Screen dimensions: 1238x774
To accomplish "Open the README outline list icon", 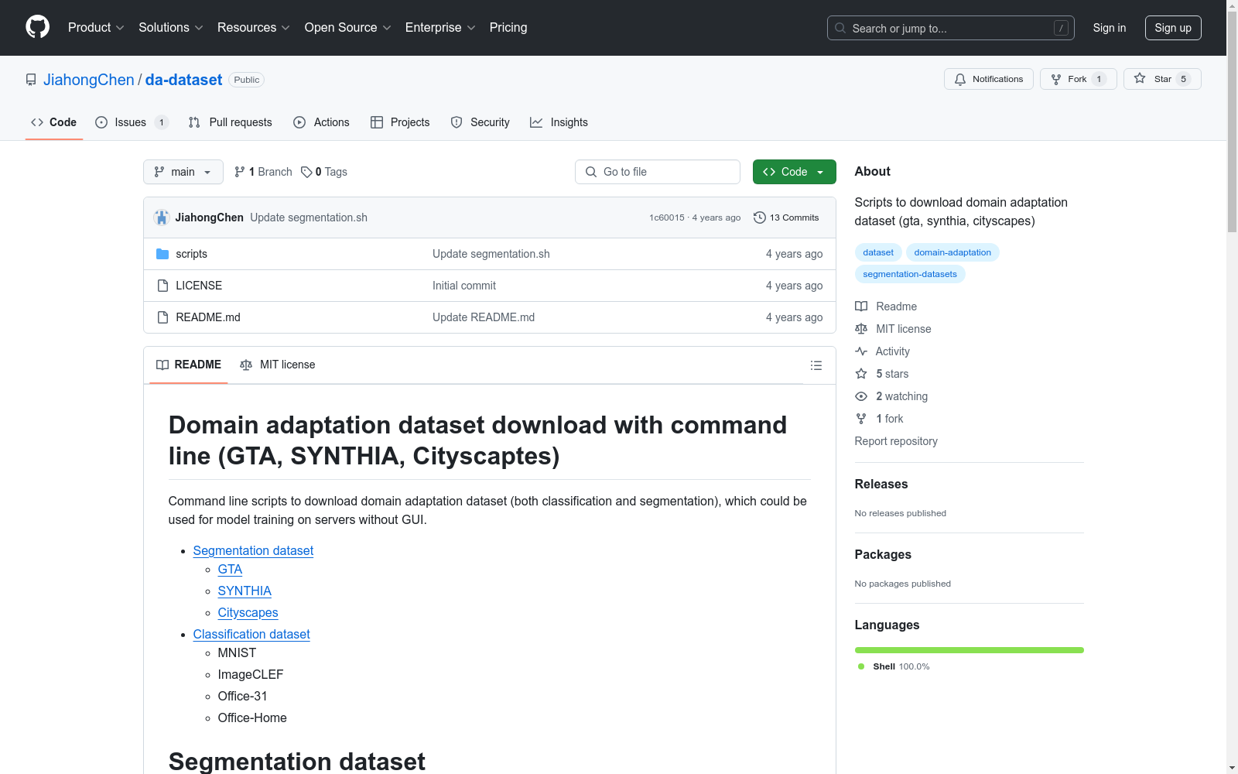I will coord(816,365).
